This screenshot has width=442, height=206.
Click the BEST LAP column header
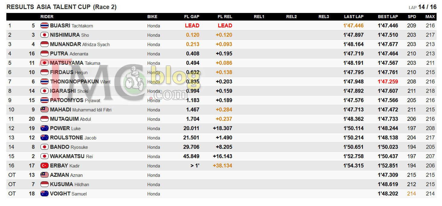pos(388,17)
